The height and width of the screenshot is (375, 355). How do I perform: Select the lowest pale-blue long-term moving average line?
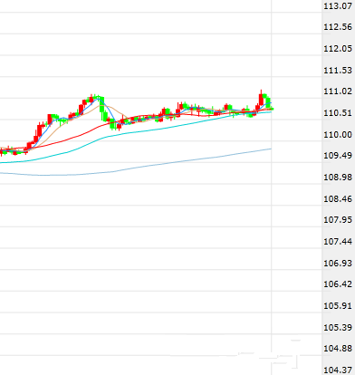(x=136, y=168)
